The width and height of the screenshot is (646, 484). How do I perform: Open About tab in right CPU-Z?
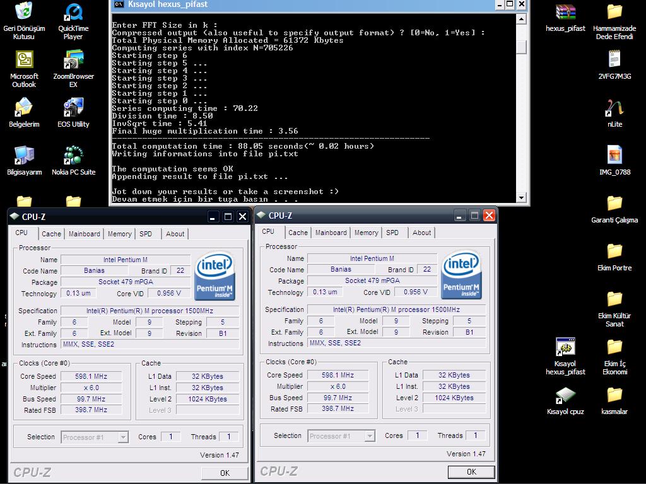pos(422,233)
